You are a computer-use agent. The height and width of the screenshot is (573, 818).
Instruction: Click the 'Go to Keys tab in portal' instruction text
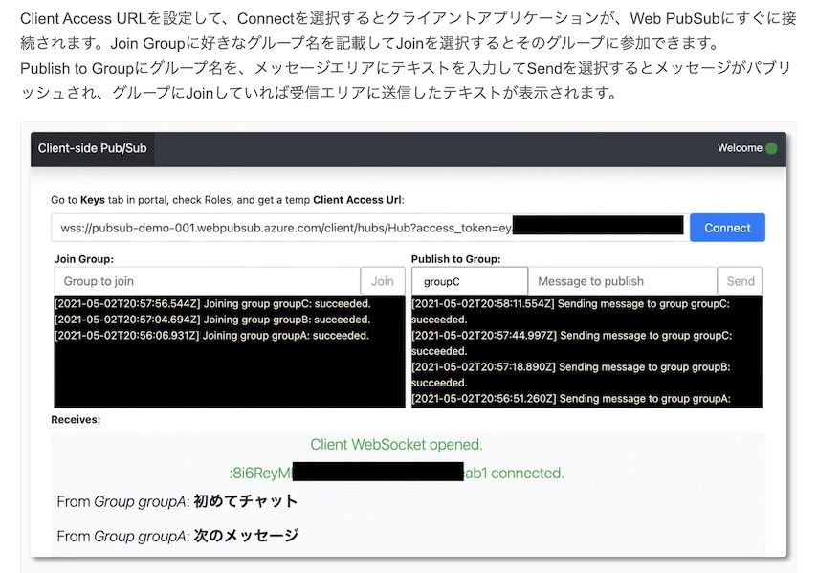tap(228, 200)
